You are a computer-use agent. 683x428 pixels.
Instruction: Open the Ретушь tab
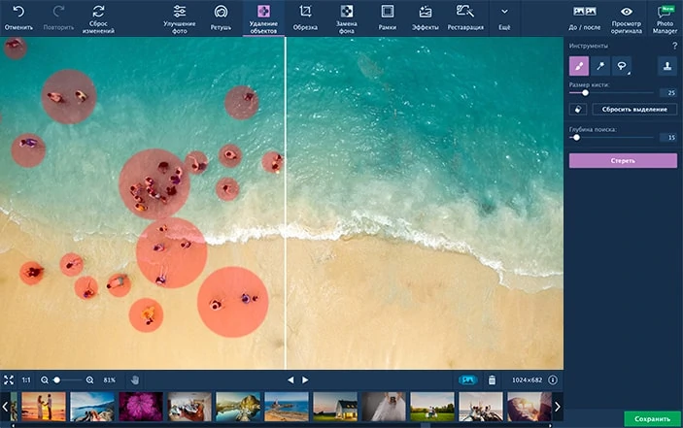point(222,17)
